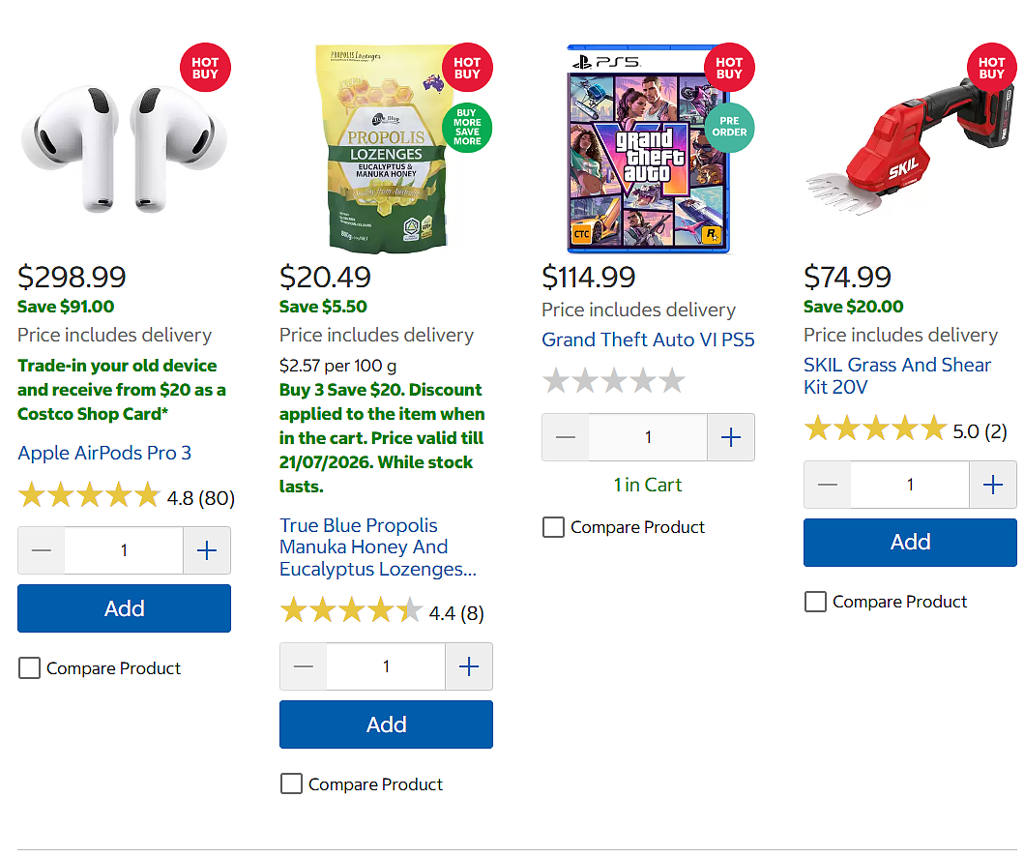Screen dimensions: 1024x857
Task: Decrease Grand Theft Auto VI quantity minus
Action: tap(566, 437)
